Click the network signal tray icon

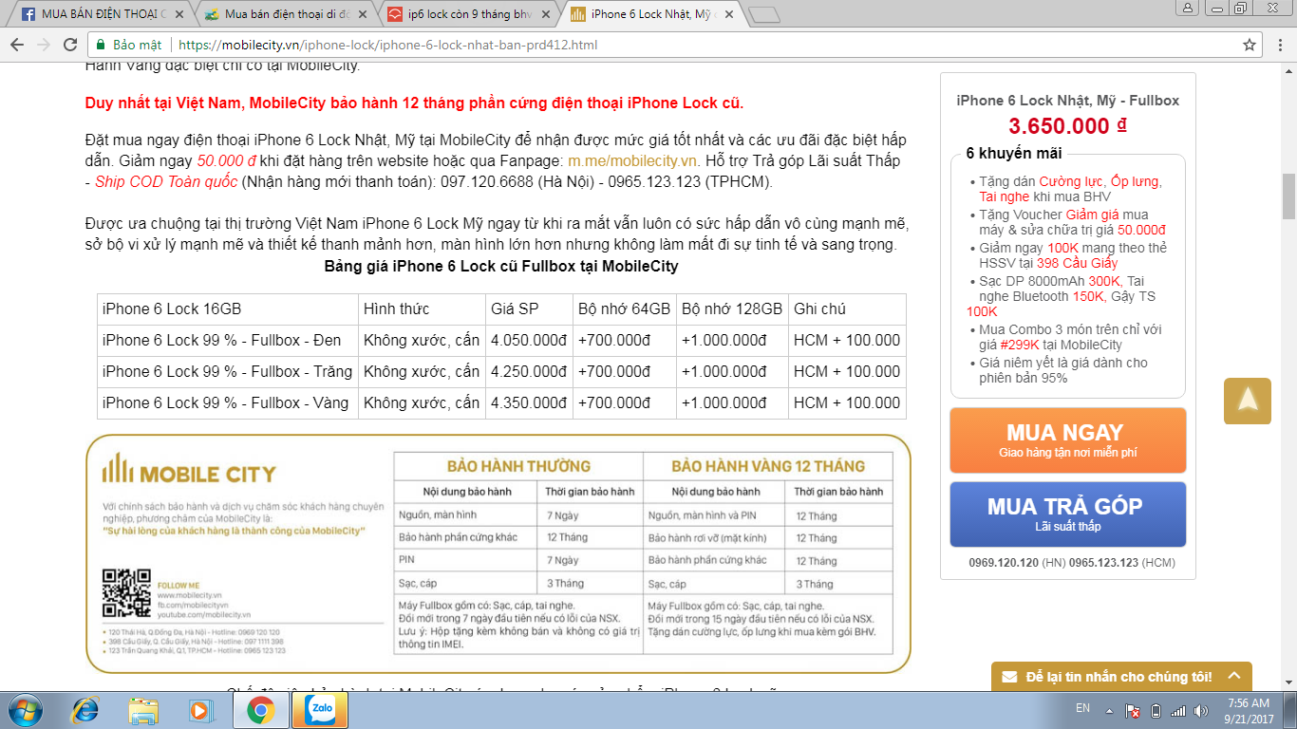(1178, 710)
